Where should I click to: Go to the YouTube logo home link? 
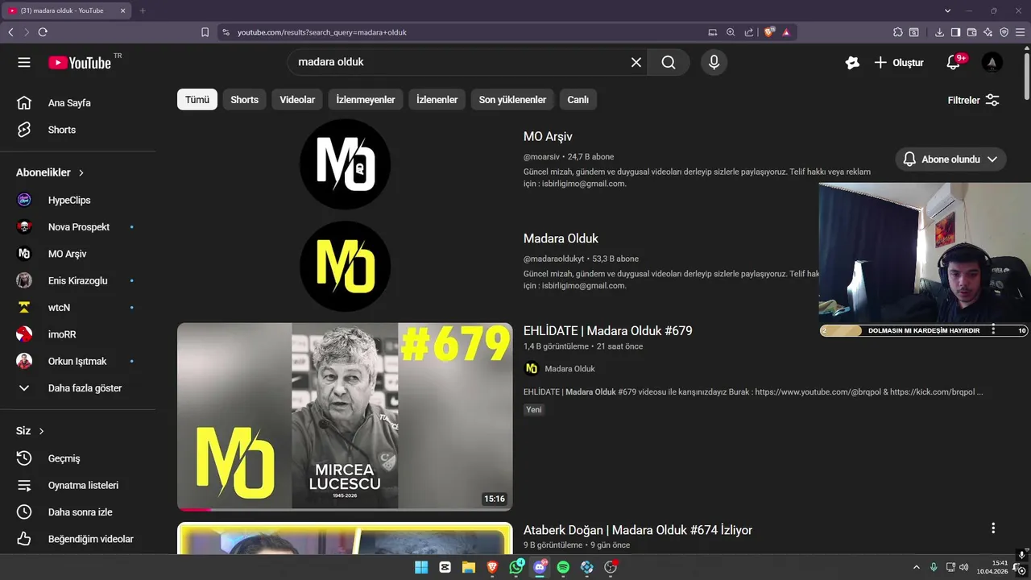click(x=79, y=63)
